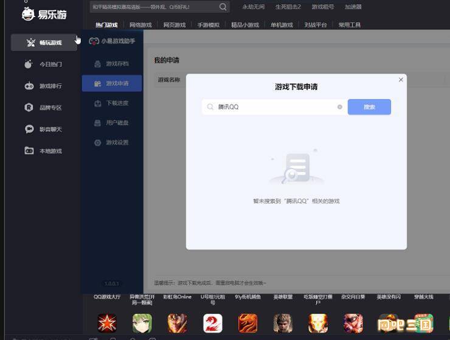Image resolution: width=450 pixels, height=340 pixels.
Task: Click the 游戏名称 column header
Action: tap(169, 80)
